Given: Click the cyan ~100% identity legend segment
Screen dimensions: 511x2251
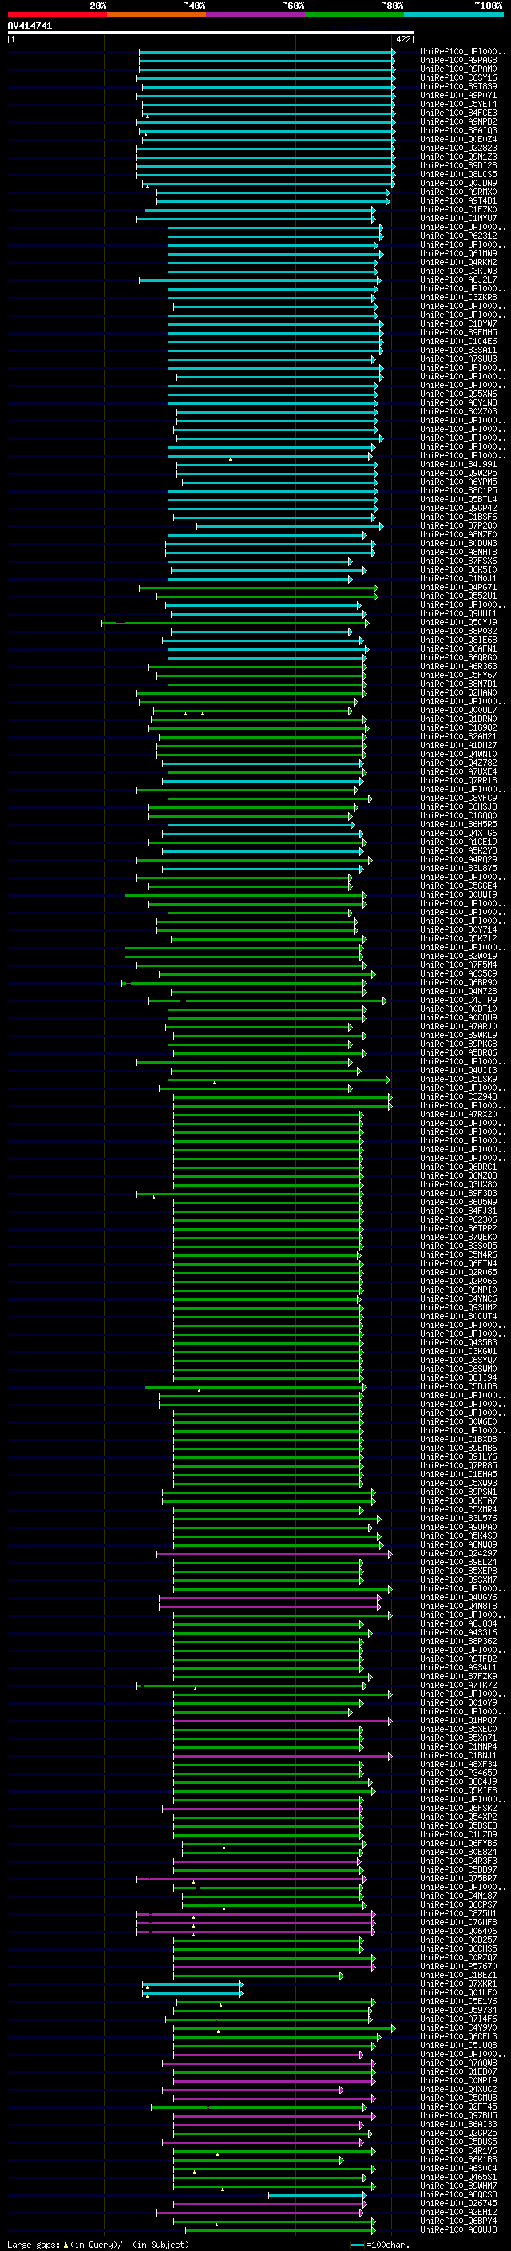Looking at the screenshot, I should (454, 14).
